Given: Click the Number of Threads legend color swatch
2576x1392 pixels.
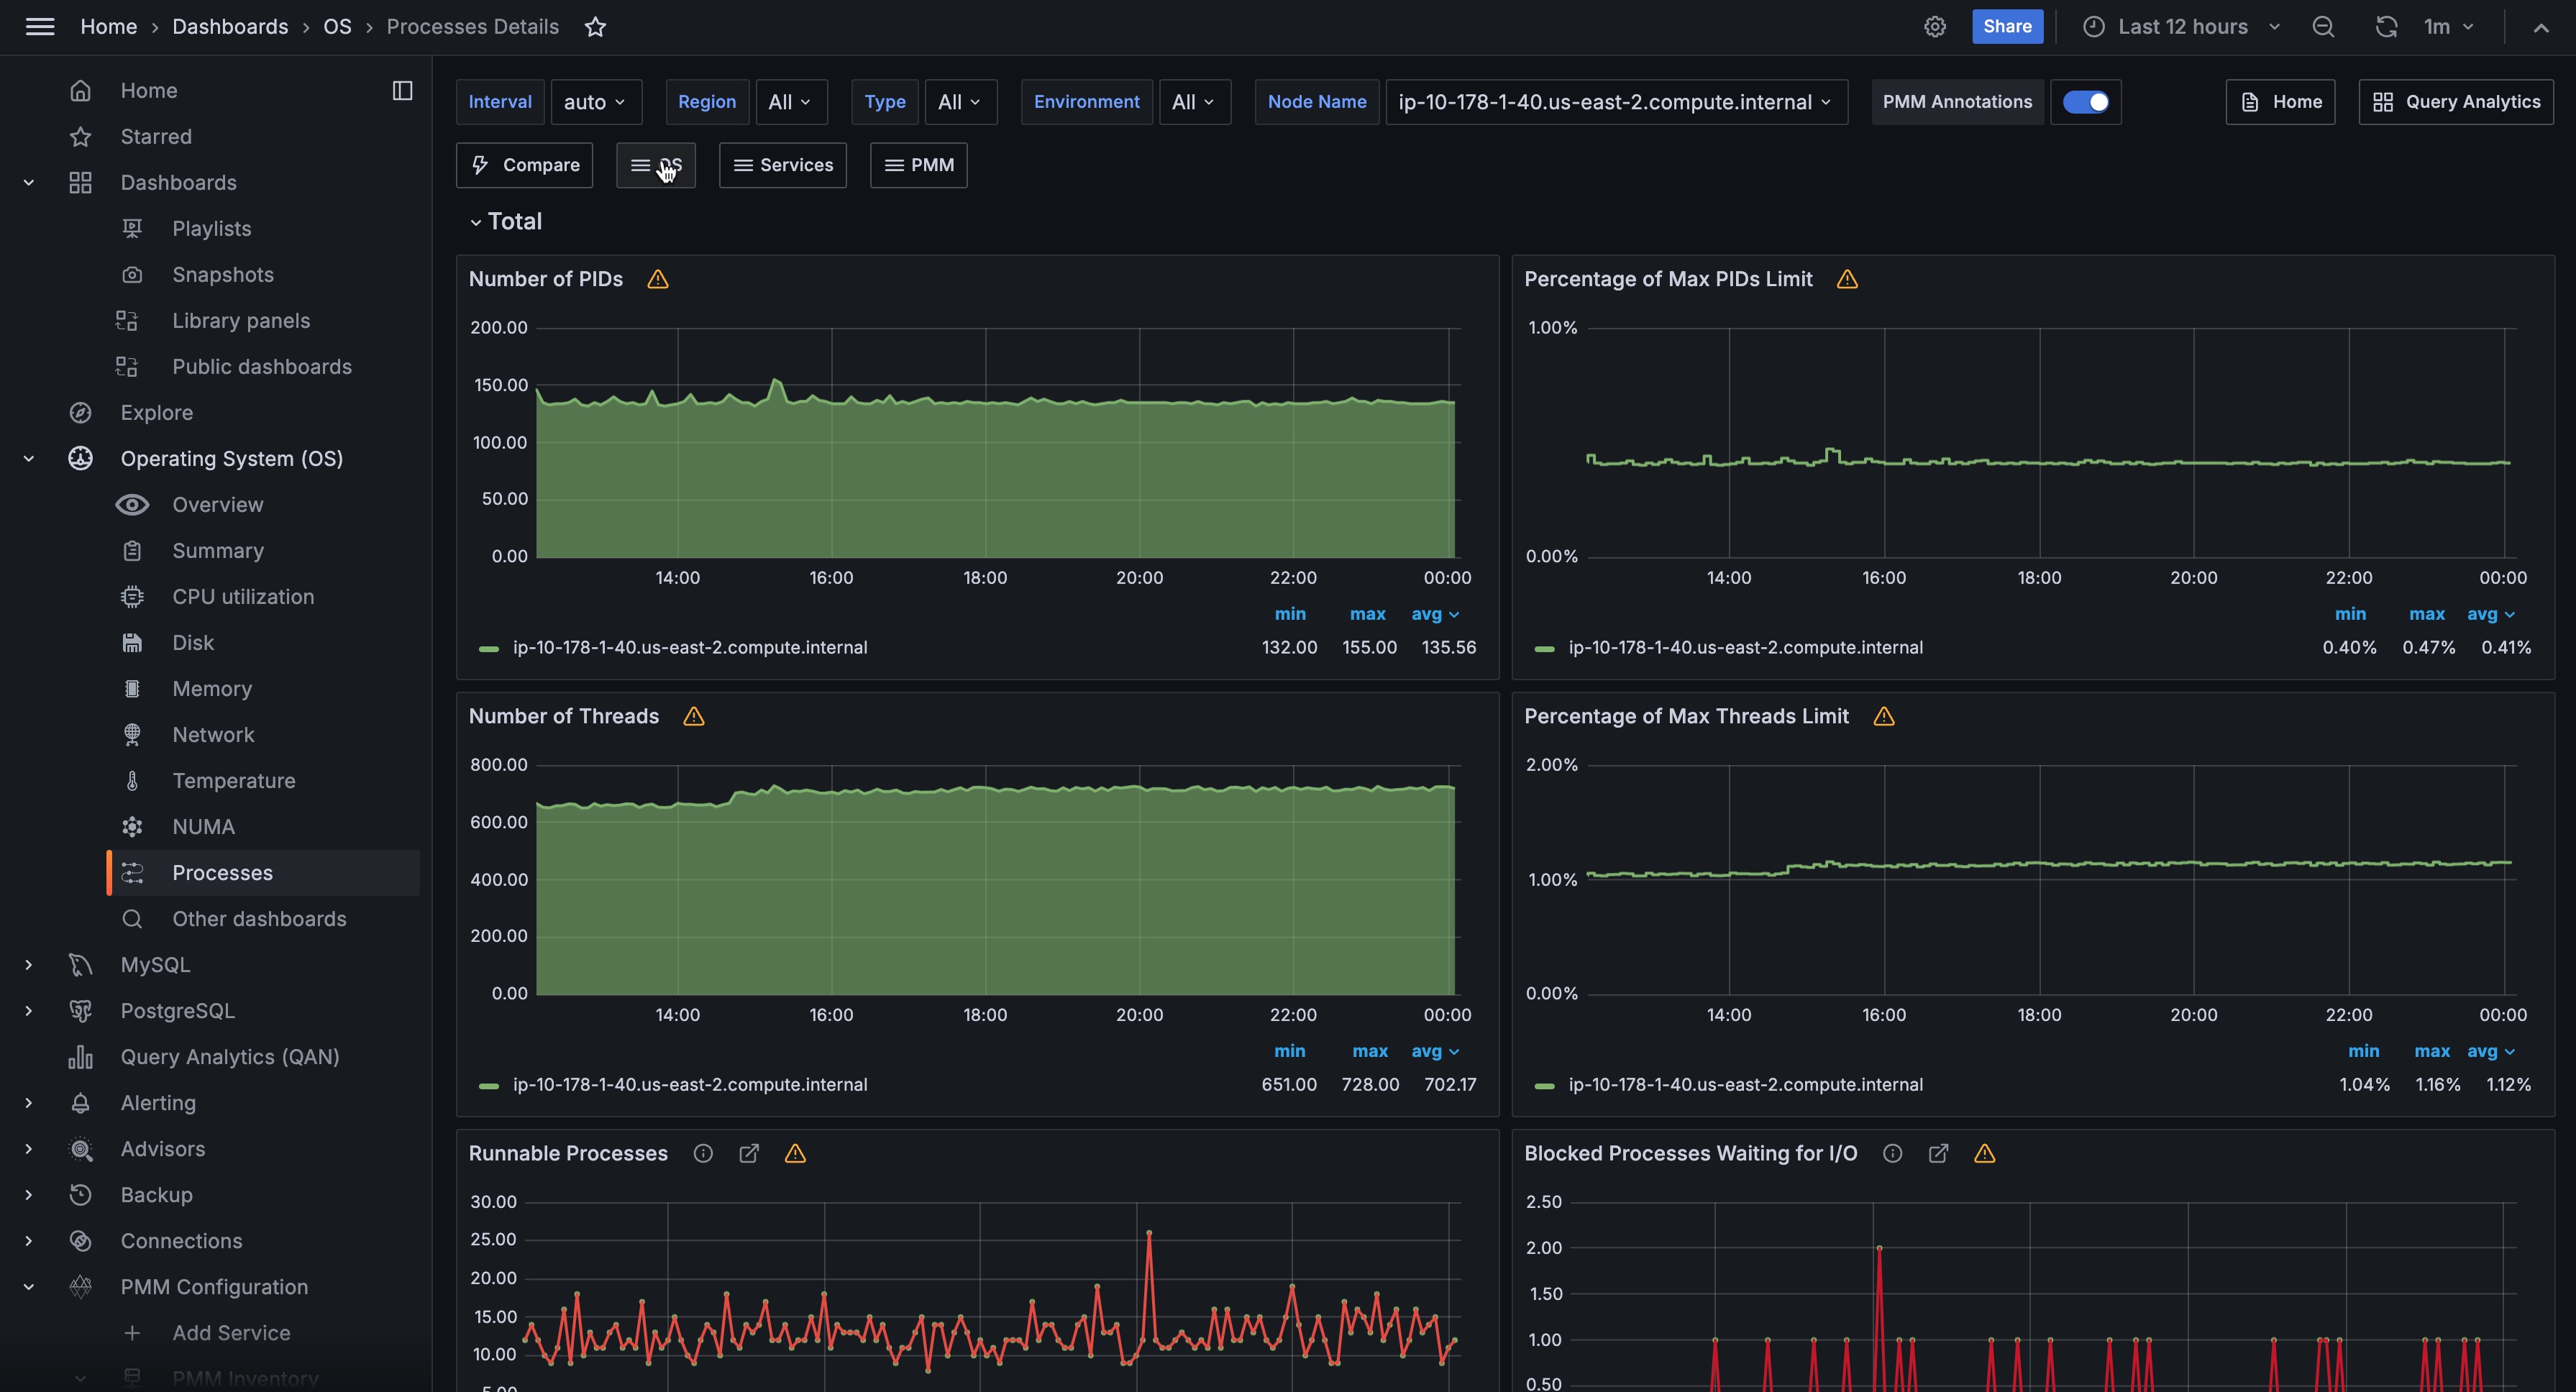Looking at the screenshot, I should 488,1085.
